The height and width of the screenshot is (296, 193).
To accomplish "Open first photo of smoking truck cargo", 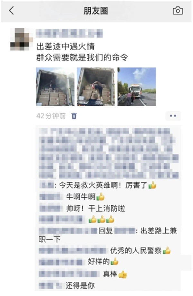I will coord(55,87).
